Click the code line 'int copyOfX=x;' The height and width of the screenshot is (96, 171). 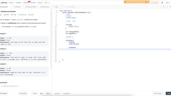[x=71, y=34]
